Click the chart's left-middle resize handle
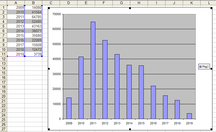 [49, 69]
